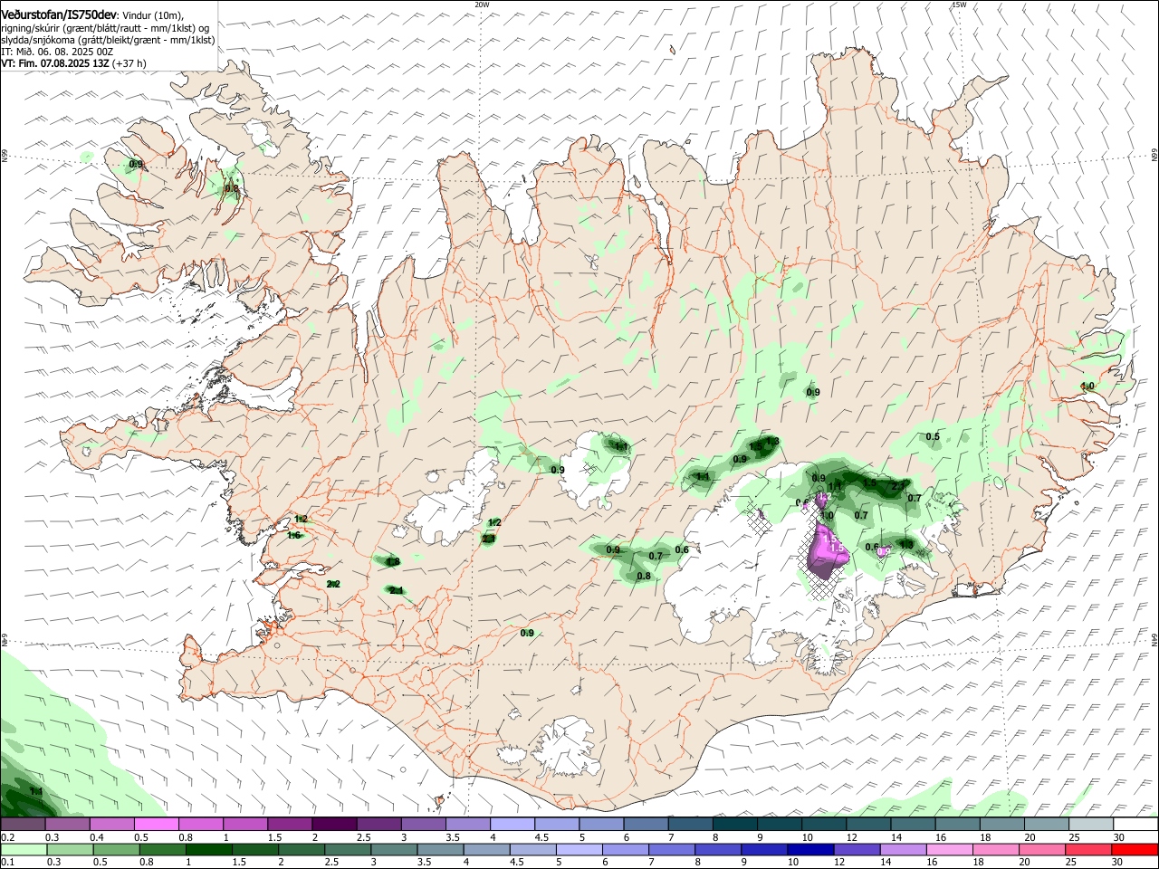Click the '2.2' precipitation value on the map
The width and height of the screenshot is (1159, 869).
332,585
